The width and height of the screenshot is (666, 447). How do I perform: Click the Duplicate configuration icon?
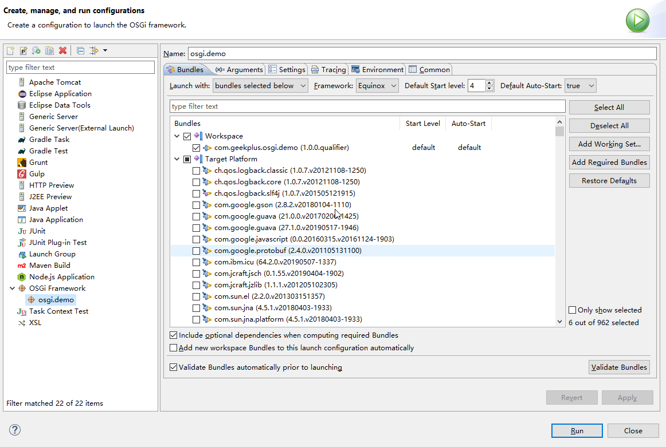(50, 51)
